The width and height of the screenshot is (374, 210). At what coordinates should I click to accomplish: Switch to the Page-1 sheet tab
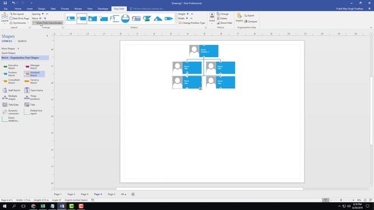(x=58, y=194)
